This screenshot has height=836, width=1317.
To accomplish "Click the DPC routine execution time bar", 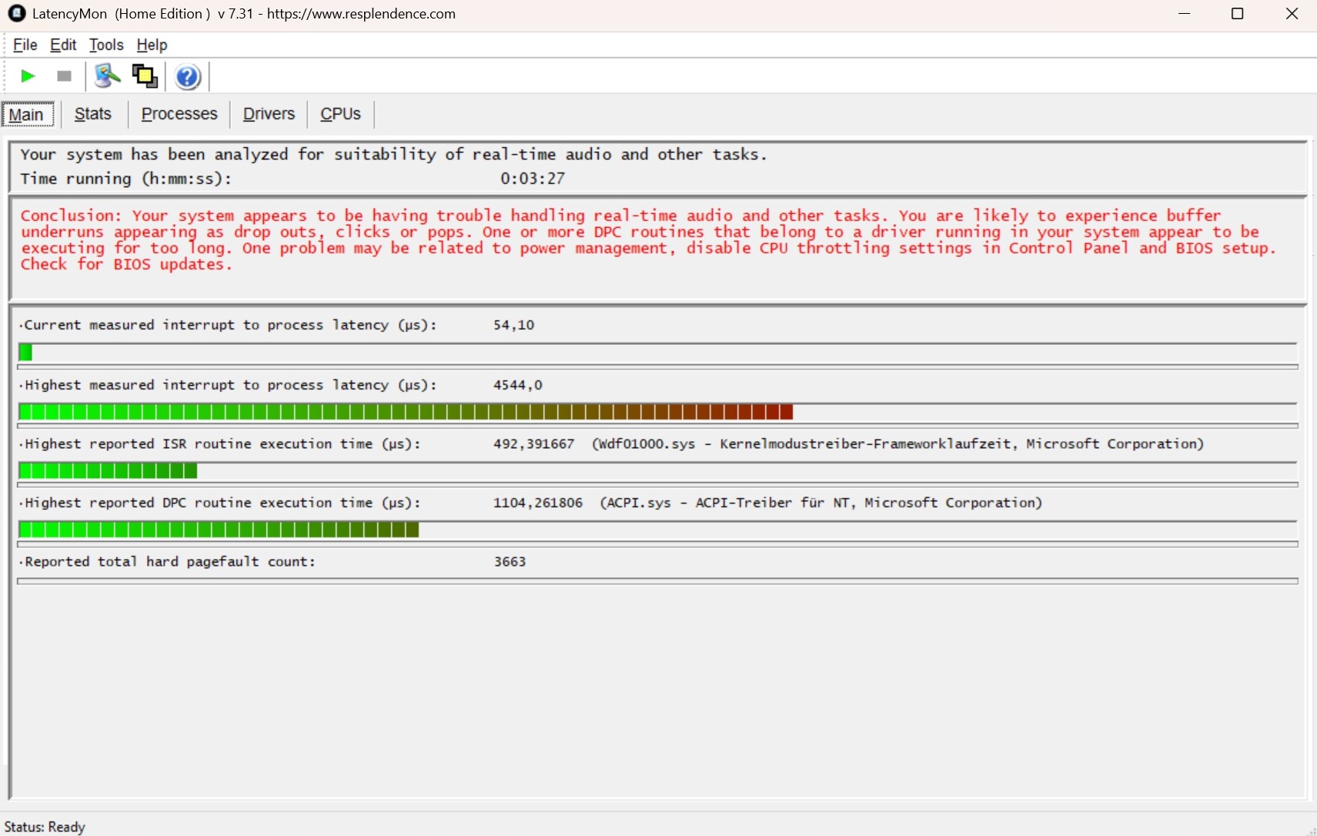I will [219, 530].
